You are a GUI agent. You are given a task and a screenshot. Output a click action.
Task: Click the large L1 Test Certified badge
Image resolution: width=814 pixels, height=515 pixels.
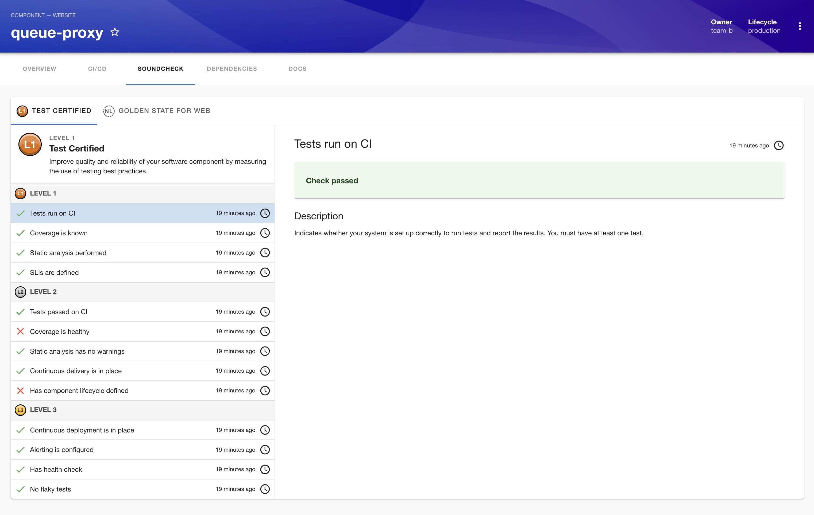30,145
